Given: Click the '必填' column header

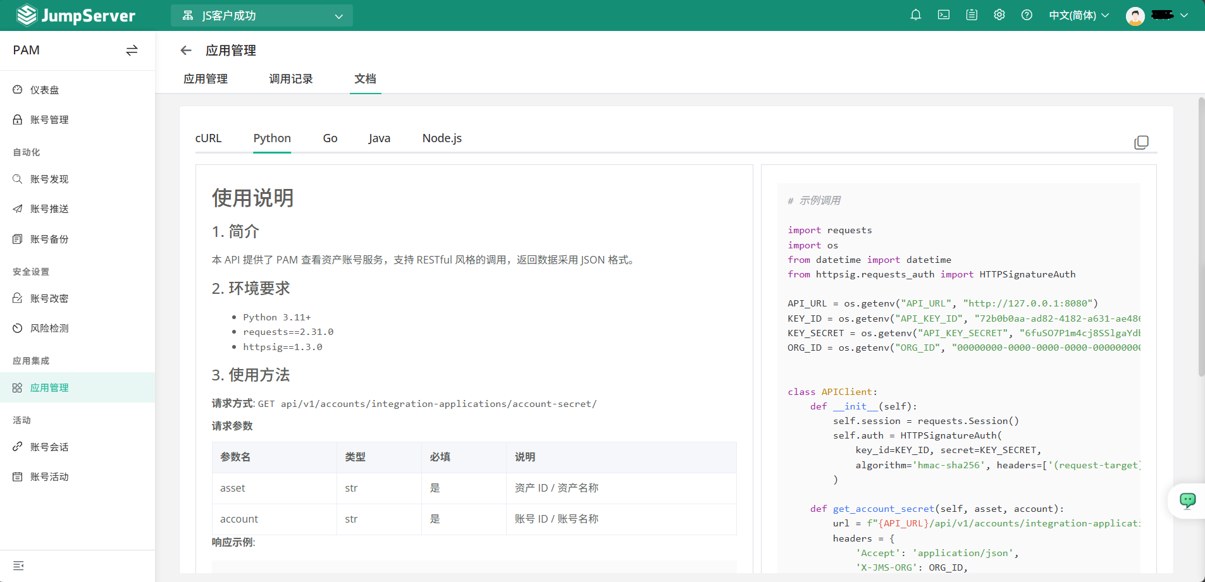Looking at the screenshot, I should coord(464,457).
